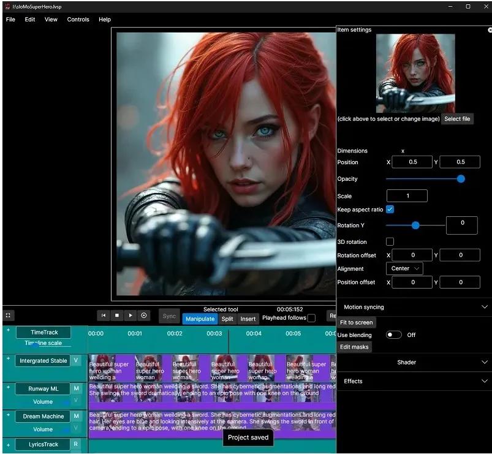
Task: Open the Controls menu
Action: click(78, 20)
